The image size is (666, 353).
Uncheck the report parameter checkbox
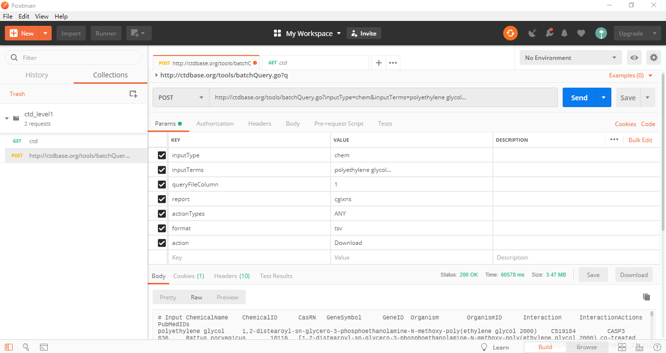tap(162, 199)
